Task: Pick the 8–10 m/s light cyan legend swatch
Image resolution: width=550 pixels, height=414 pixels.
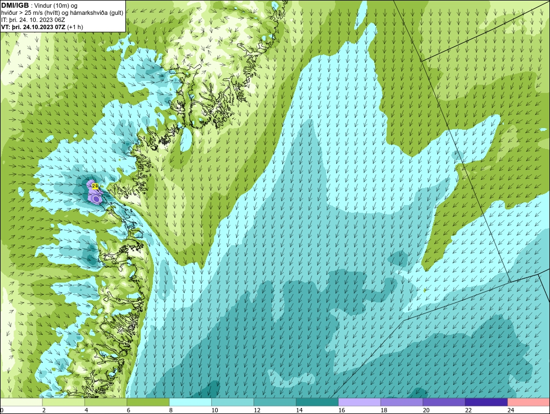Action: (190, 402)
